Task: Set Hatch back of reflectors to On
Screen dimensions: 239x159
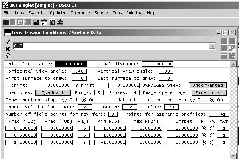Action: [x=212, y=100]
